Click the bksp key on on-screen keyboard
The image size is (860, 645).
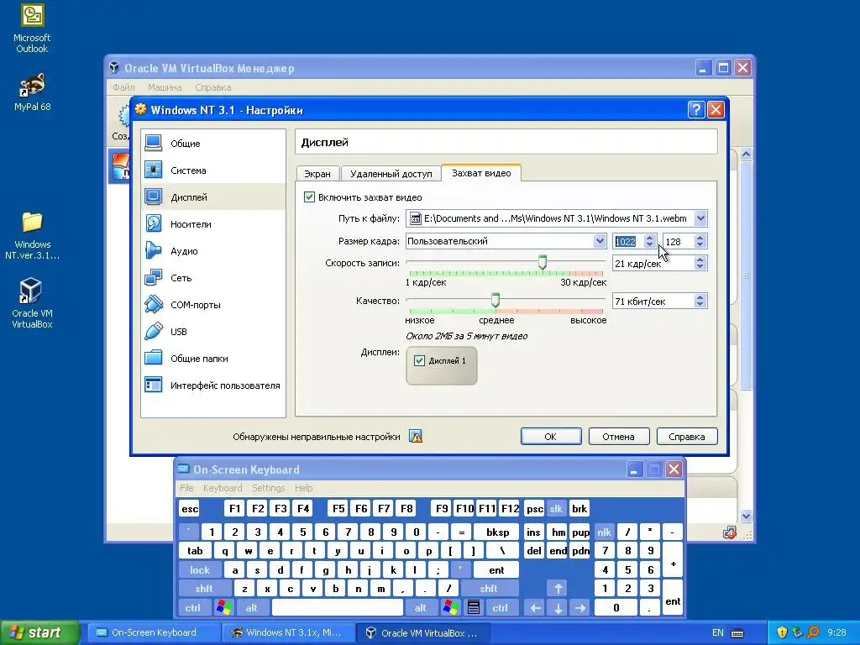497,532
